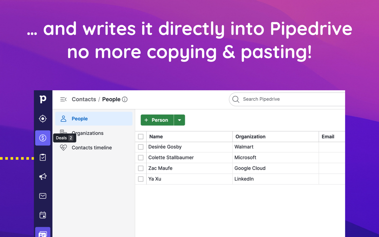Click the Pipedrive logo icon
Screen dimensions: 379x237
point(43,99)
